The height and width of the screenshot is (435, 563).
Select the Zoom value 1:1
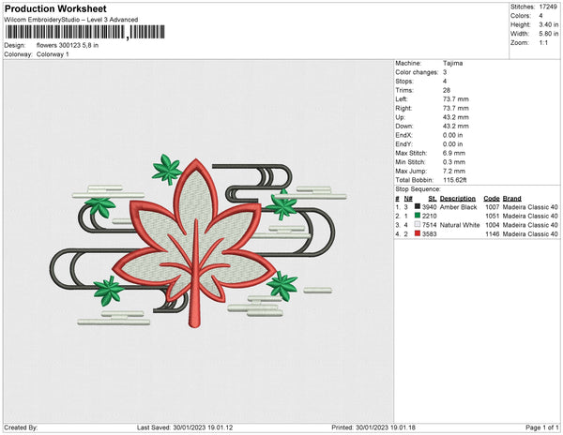[x=543, y=43]
